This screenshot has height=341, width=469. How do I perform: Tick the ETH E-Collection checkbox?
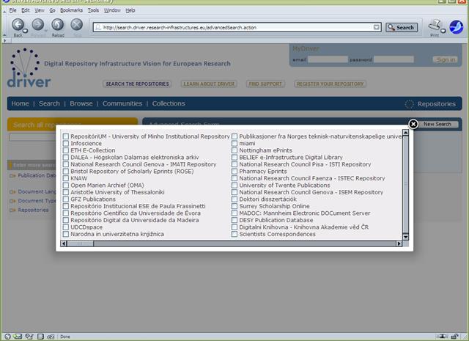pos(66,150)
